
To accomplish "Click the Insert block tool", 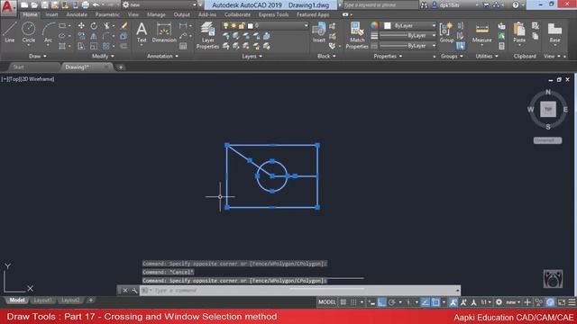I will tap(318, 32).
